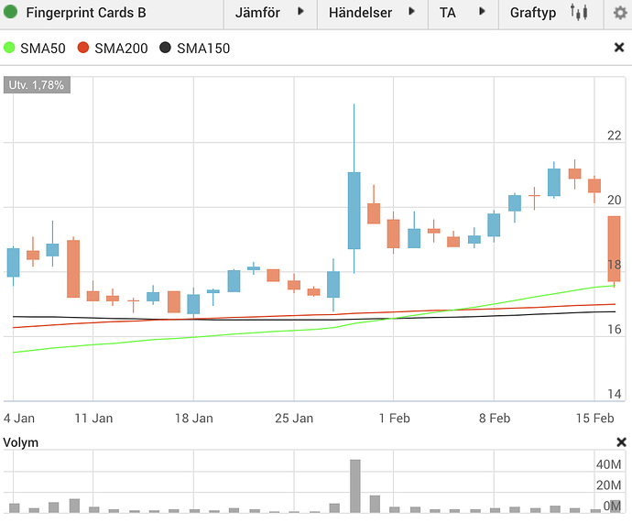Click the Volym panel heading
This screenshot has height=523, width=632.
click(20, 442)
